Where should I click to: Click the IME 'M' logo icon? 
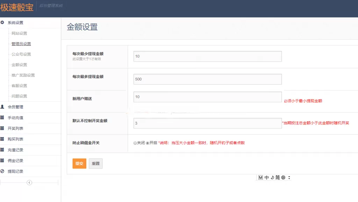[260, 178]
